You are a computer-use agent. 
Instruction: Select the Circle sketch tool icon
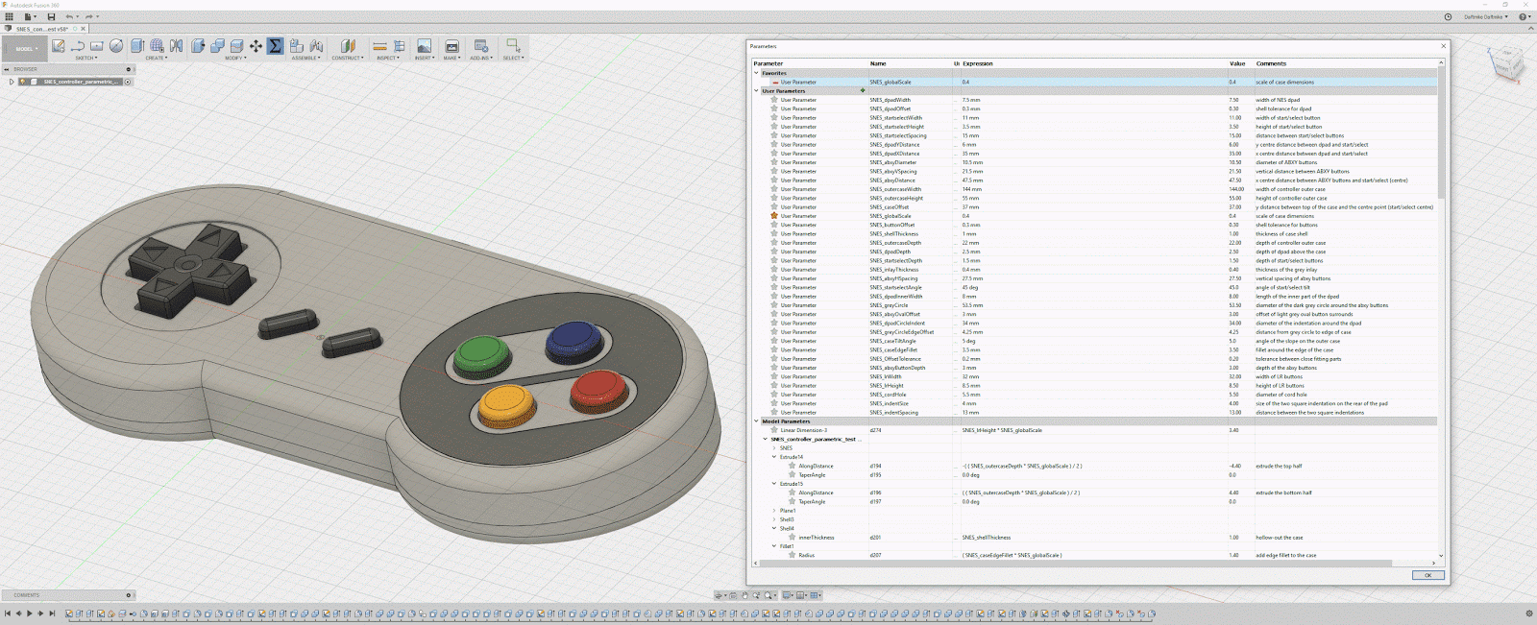tap(116, 46)
